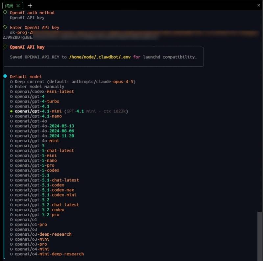Choose openai/gpt-5-nano model
The height and width of the screenshot is (261, 263).
coord(34,160)
